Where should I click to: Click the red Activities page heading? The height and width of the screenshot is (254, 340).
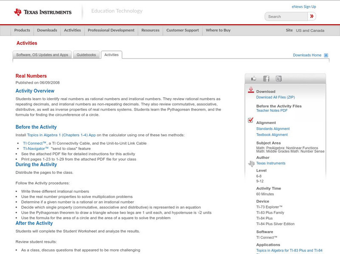(x=27, y=43)
